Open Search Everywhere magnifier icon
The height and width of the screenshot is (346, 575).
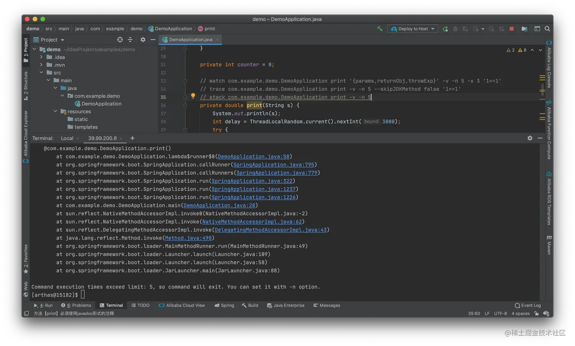(x=547, y=29)
